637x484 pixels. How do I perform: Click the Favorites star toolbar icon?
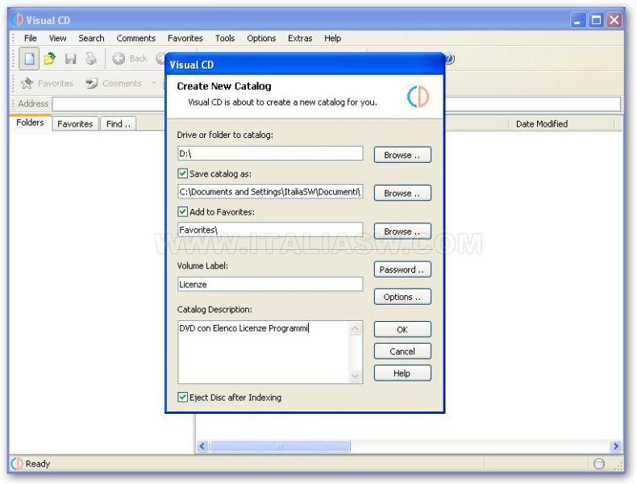[x=27, y=83]
